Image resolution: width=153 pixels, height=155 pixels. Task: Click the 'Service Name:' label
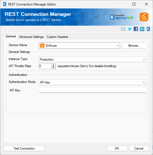pyautogui.click(x=18, y=45)
